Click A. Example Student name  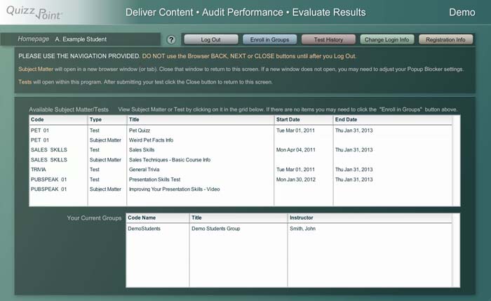point(81,39)
